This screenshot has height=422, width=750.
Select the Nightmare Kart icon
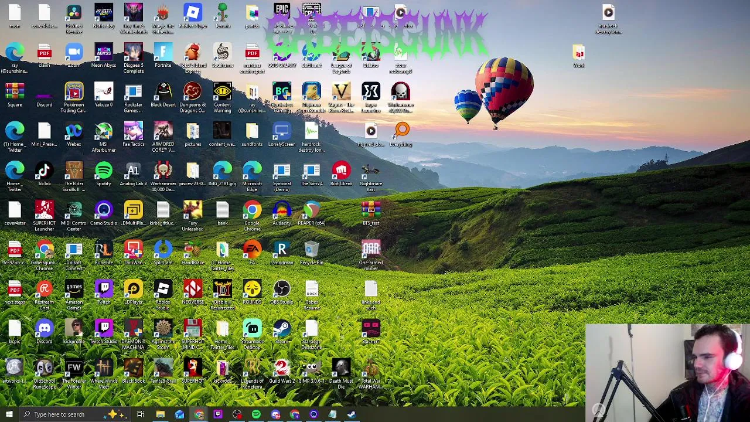[x=371, y=176]
